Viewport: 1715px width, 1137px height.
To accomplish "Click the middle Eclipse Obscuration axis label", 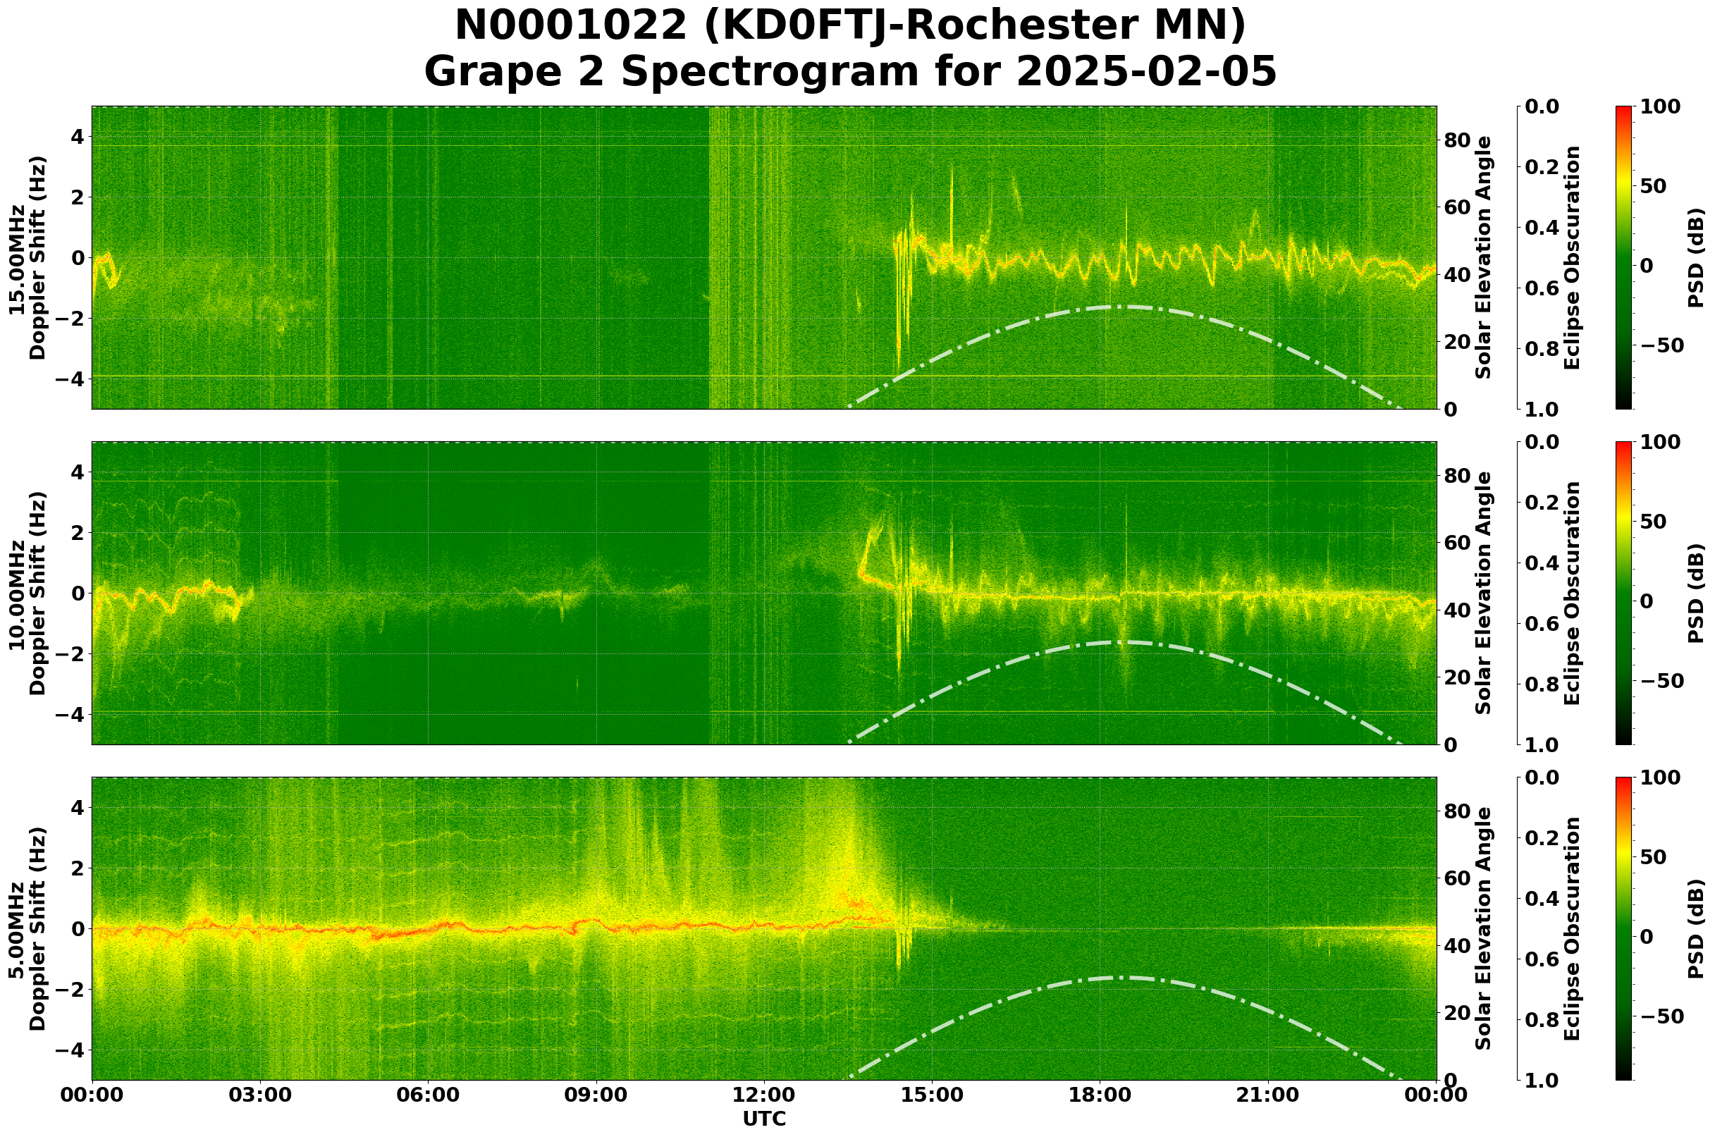I will pyautogui.click(x=1571, y=593).
